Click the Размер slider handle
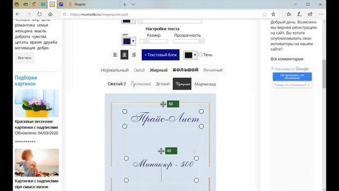This screenshot has width=339, height=191. (x=146, y=41)
